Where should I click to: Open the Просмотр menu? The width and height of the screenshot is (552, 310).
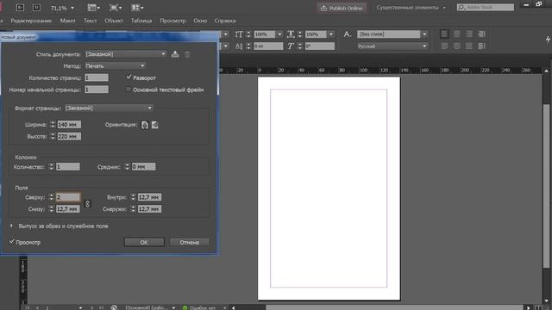tap(172, 21)
